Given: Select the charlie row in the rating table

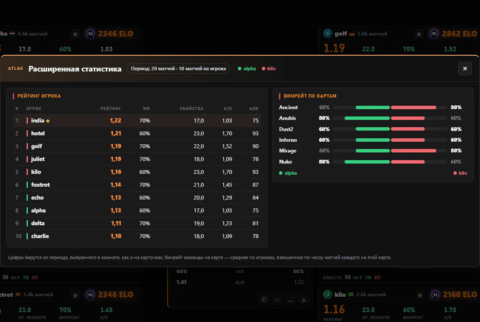Looking at the screenshot, I should tap(137, 236).
